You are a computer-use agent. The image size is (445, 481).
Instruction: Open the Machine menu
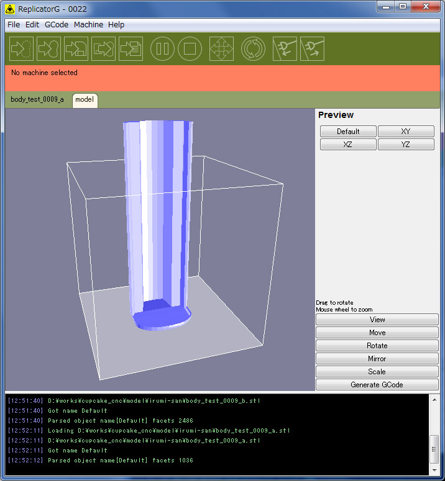tap(88, 25)
